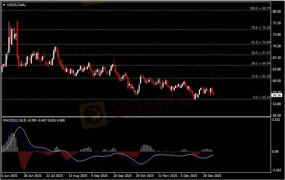Click the 4 Sep 2025 date label
The height and width of the screenshot is (180, 285).
coord(99,176)
